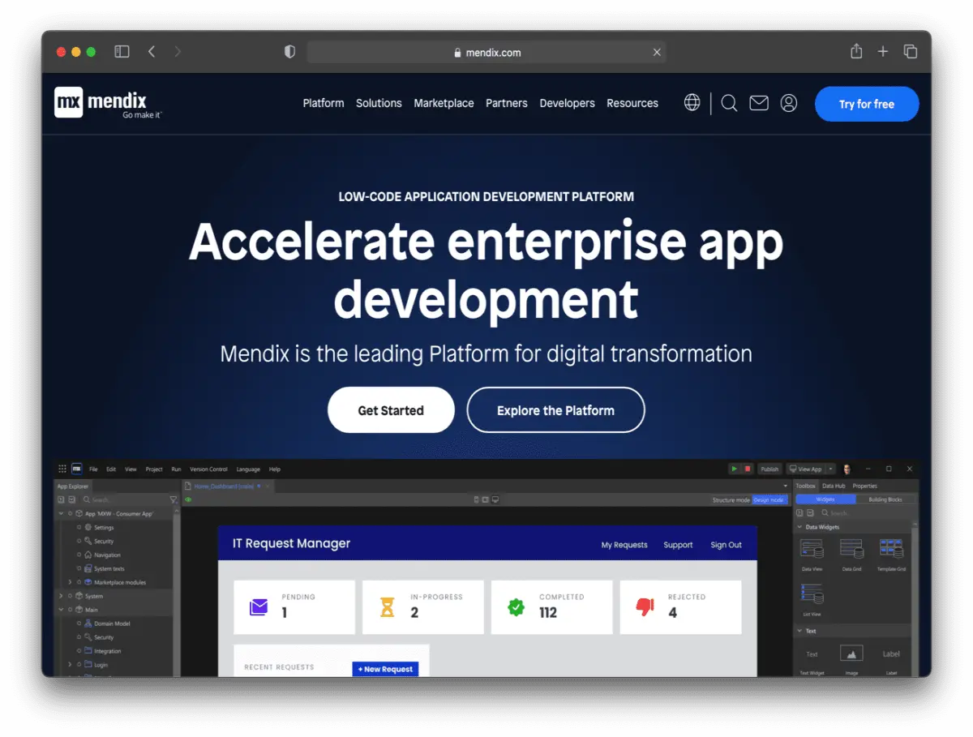Click the mx icon beside the File menu
This screenshot has width=973, height=737.
point(77,469)
